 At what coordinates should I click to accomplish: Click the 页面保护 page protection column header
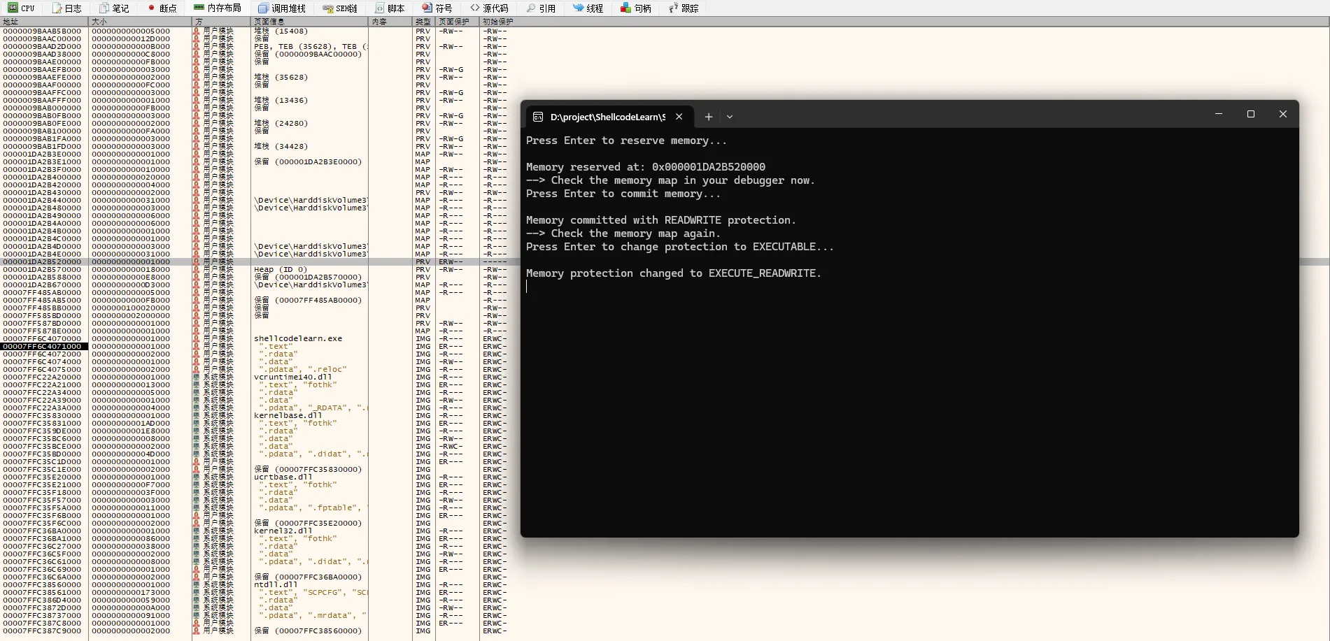[456, 22]
